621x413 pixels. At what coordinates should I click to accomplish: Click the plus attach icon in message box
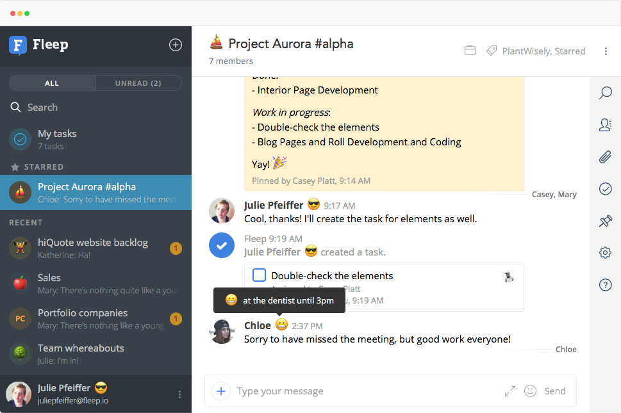click(x=221, y=391)
